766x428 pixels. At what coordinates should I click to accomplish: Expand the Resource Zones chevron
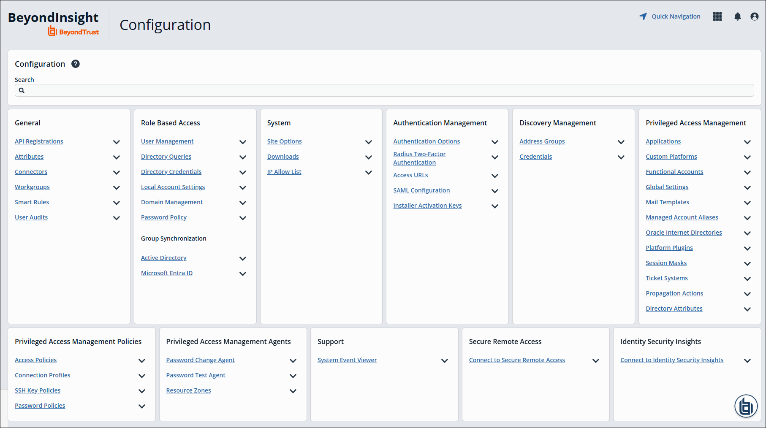tap(293, 391)
